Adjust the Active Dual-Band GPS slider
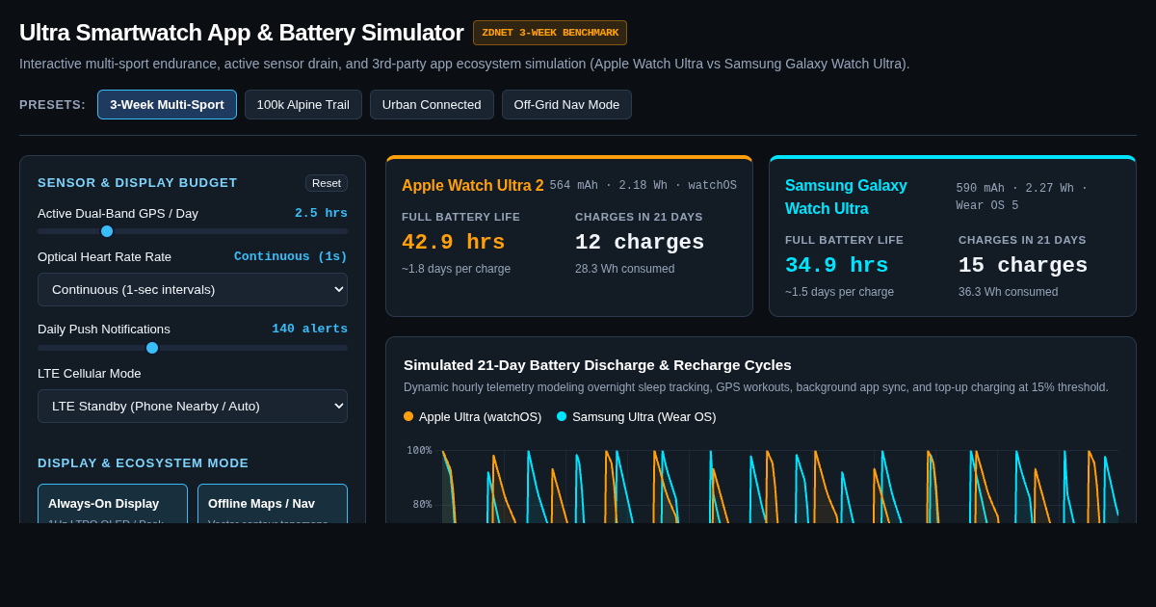The image size is (1156, 607). pyautogui.click(x=193, y=231)
